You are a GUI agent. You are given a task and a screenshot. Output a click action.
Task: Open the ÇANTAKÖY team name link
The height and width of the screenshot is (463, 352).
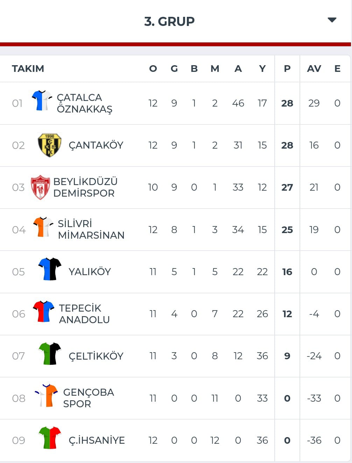(96, 145)
